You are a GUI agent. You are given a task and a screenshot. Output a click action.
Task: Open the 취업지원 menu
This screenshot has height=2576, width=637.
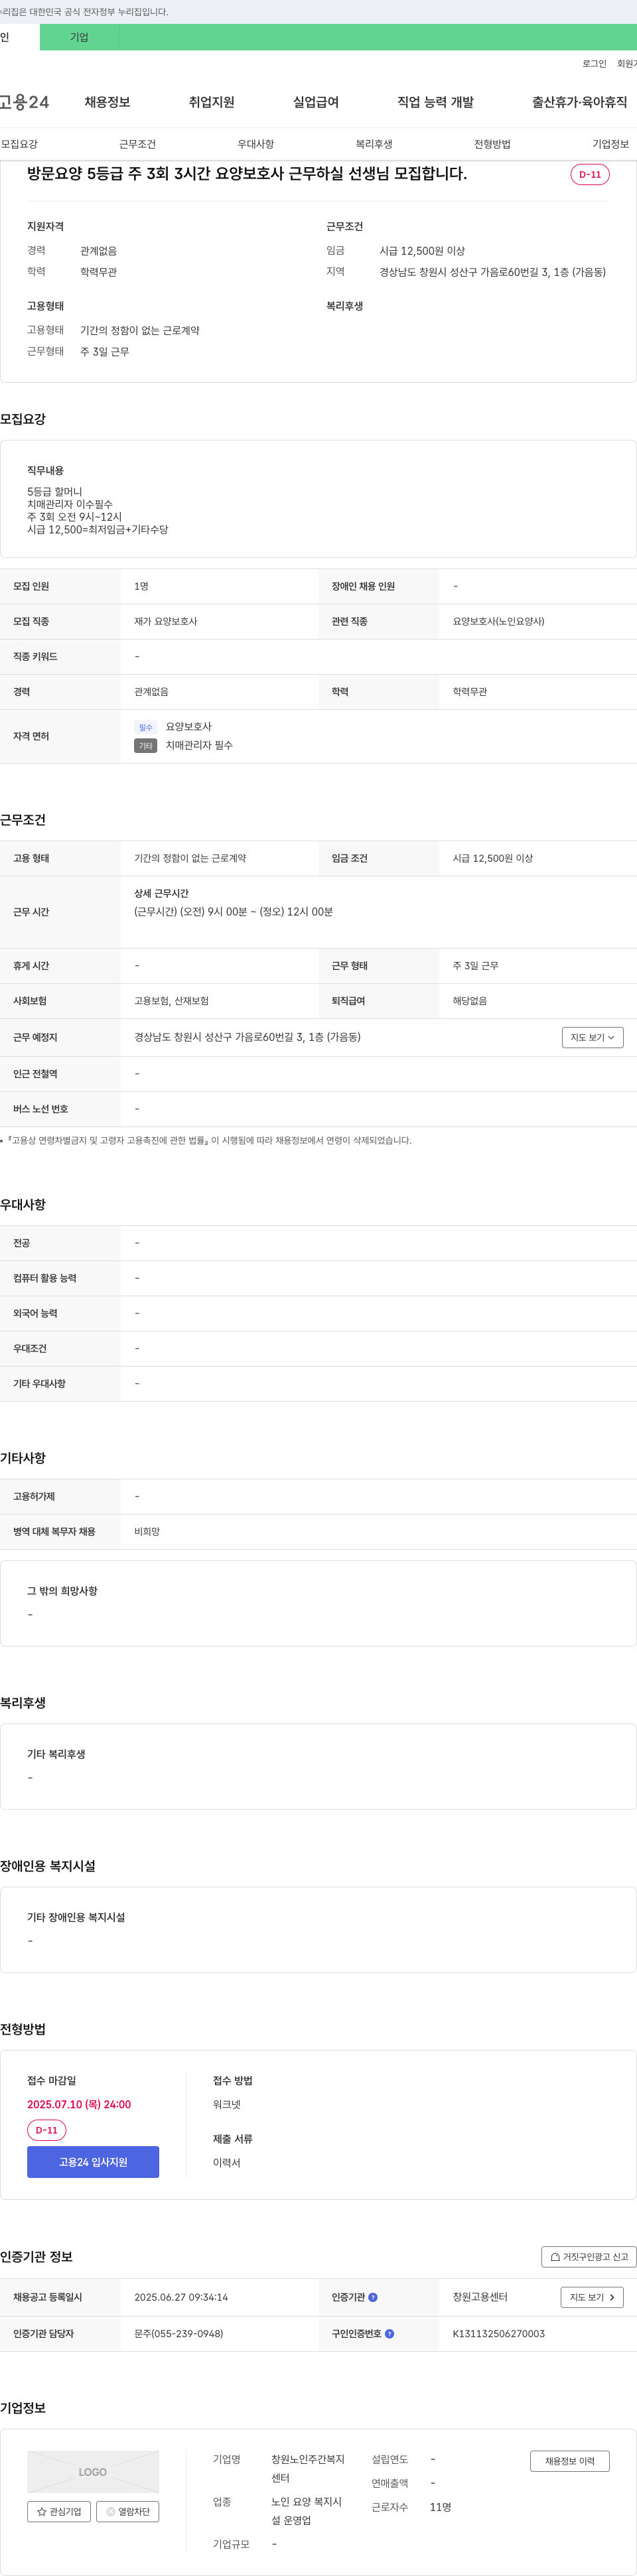[x=211, y=102]
